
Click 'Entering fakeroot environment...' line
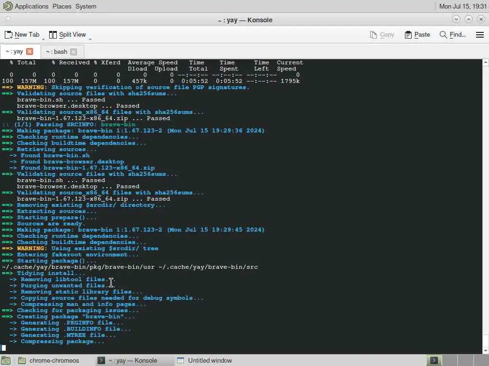pos(70,254)
